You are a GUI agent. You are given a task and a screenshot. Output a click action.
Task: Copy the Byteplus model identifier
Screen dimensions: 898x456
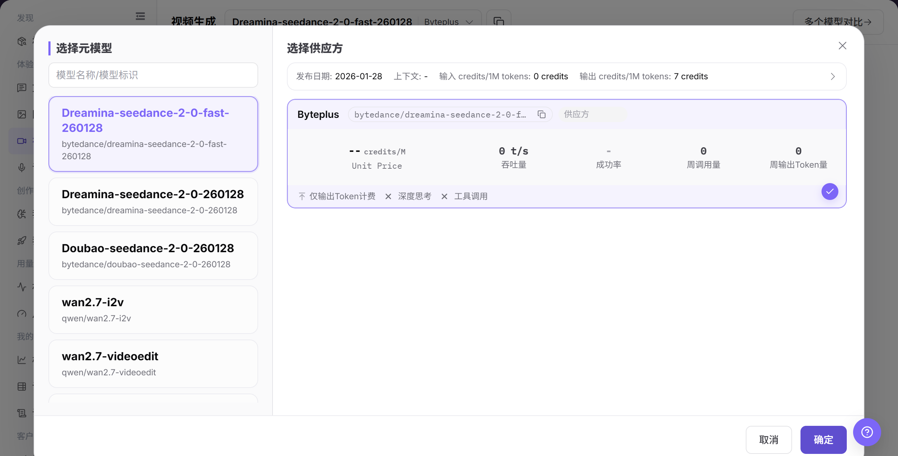click(542, 115)
